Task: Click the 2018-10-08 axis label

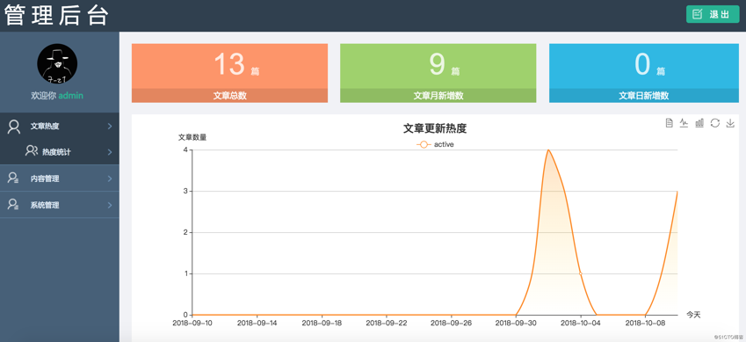Action: [x=645, y=323]
